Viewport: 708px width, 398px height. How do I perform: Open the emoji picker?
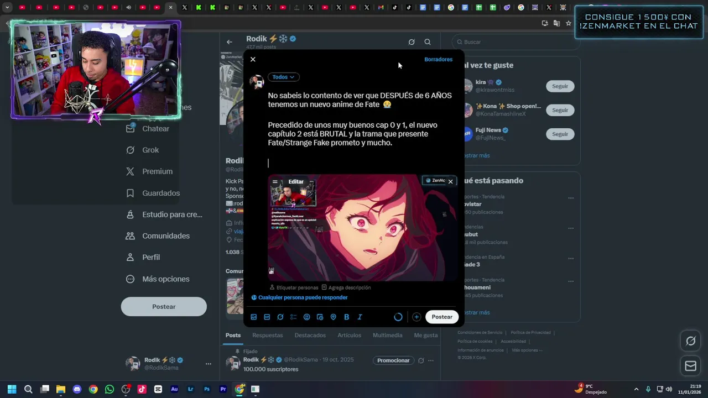[x=307, y=317]
